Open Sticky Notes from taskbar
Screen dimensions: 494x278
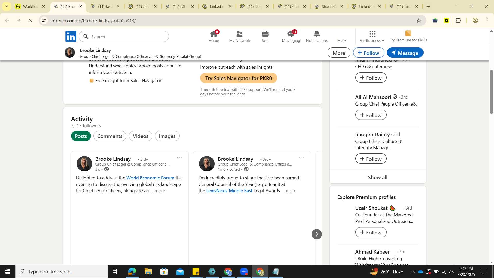[196, 272]
